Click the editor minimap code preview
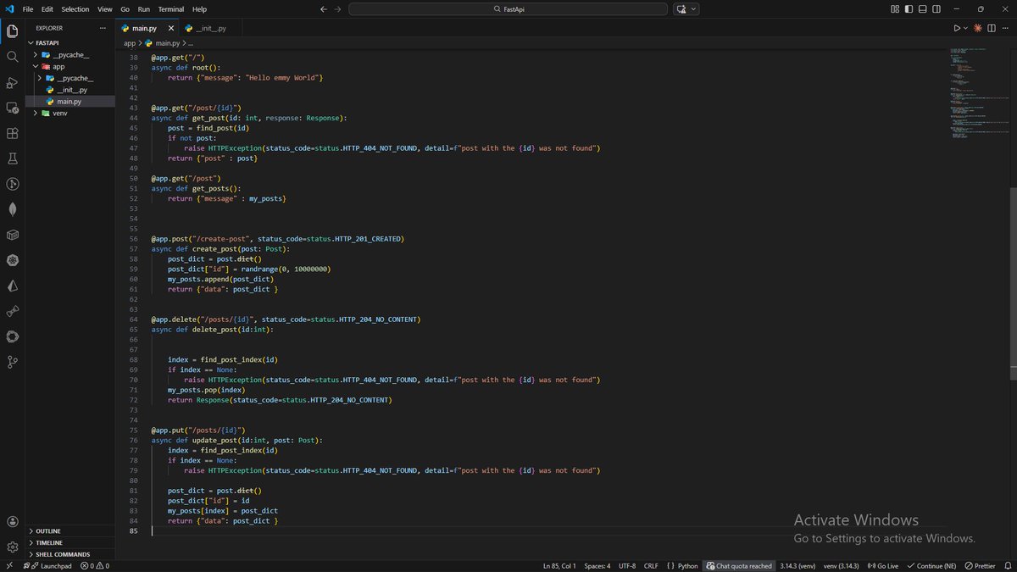 tap(979, 95)
